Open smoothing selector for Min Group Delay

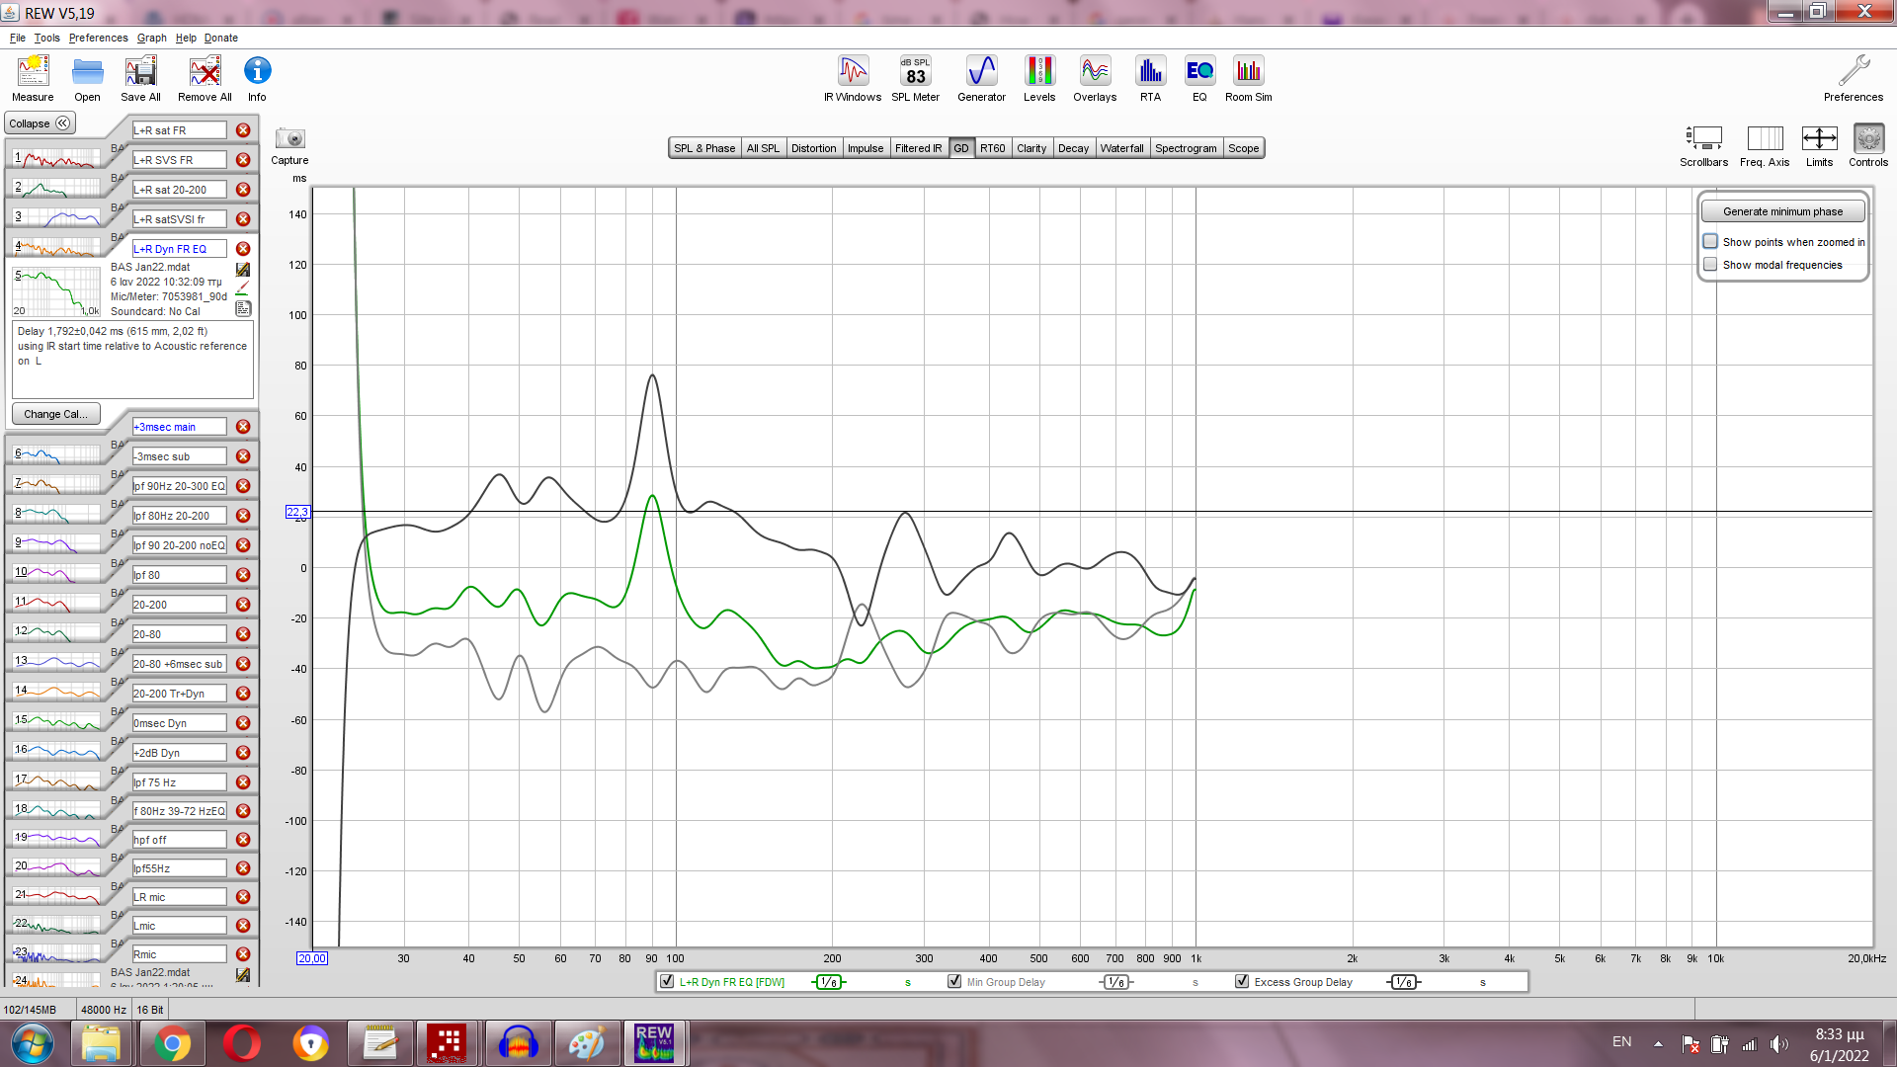[1116, 982]
